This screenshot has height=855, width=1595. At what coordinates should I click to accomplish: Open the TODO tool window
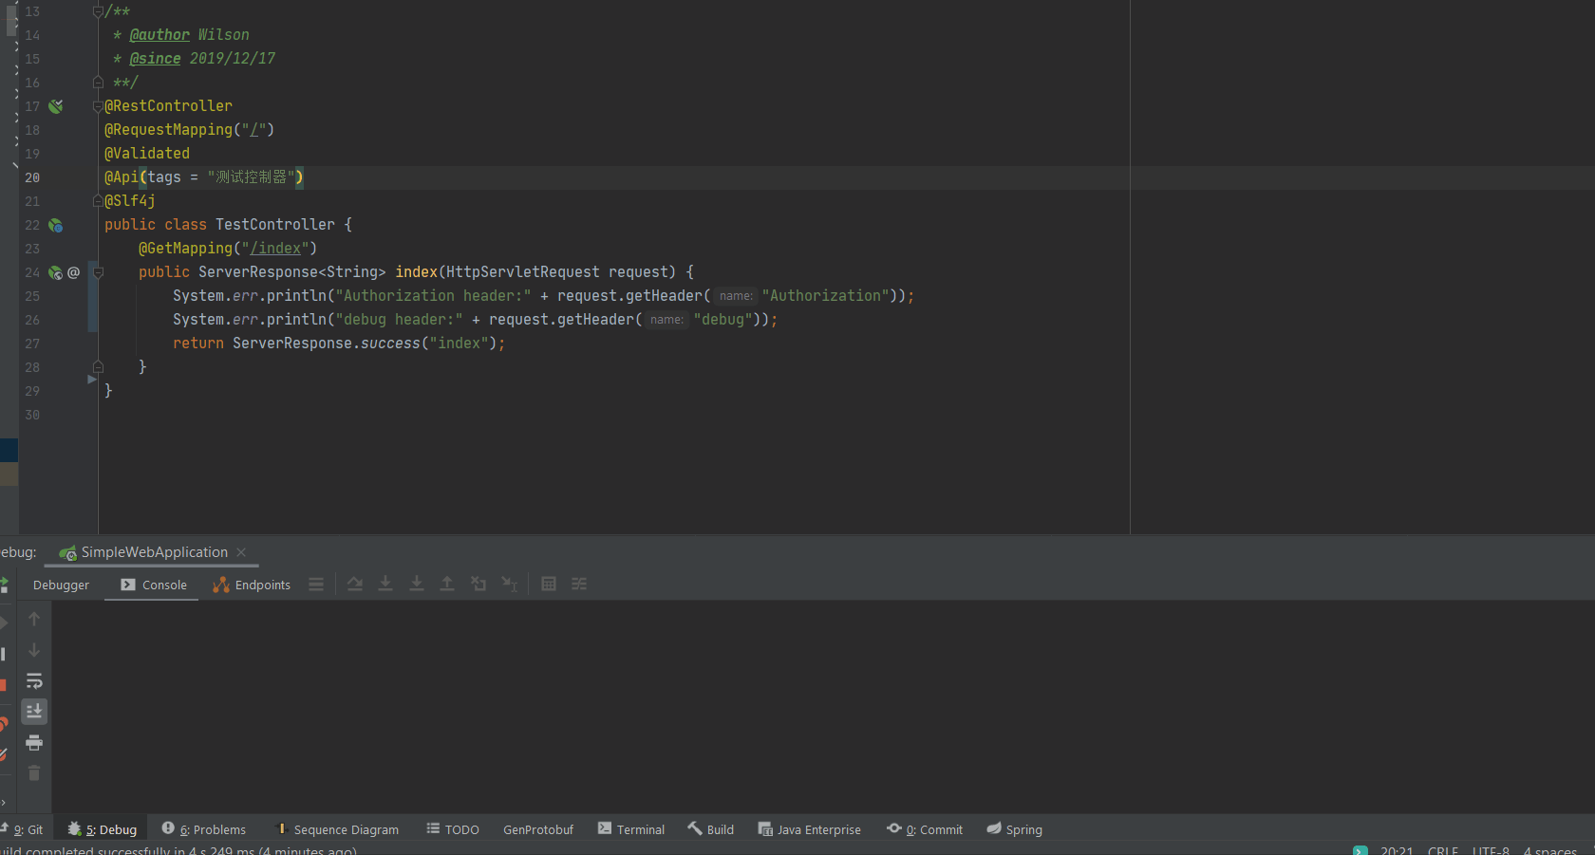453,829
